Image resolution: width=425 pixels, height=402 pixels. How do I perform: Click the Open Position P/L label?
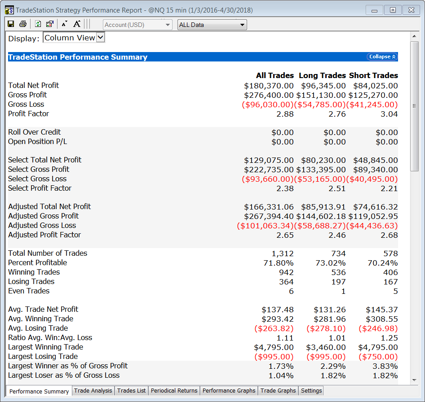[x=37, y=141]
